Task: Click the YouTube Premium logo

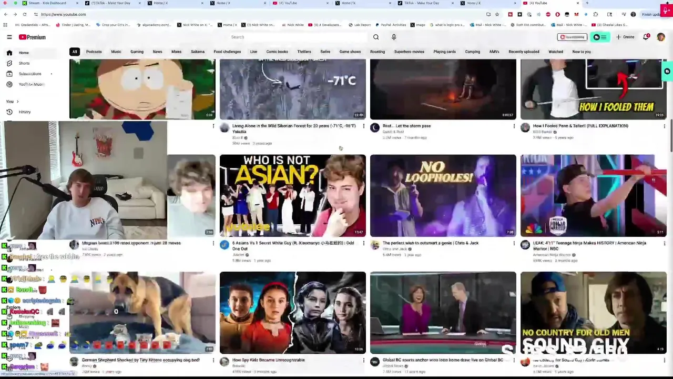Action: coord(33,37)
